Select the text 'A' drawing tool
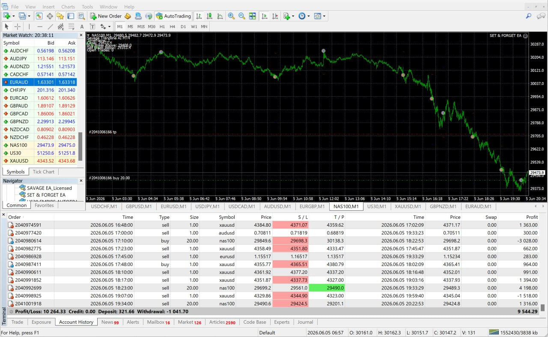This screenshot has height=337, width=548. (x=82, y=27)
